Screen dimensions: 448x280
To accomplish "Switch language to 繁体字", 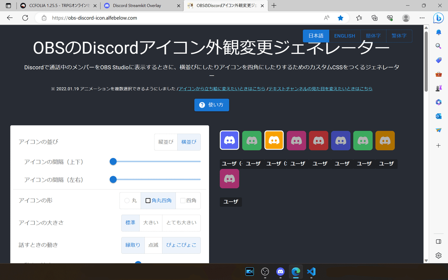I will tap(399, 36).
